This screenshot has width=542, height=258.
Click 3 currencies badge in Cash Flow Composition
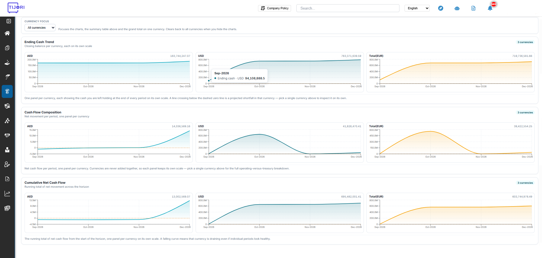[x=525, y=113]
